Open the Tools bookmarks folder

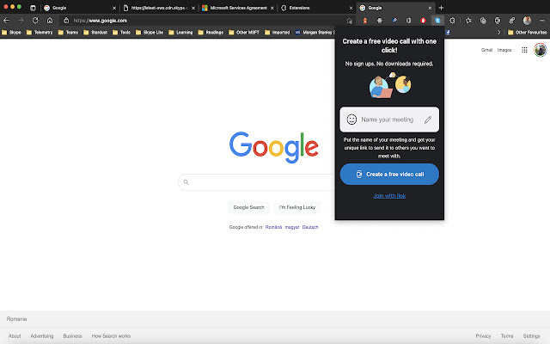click(121, 33)
